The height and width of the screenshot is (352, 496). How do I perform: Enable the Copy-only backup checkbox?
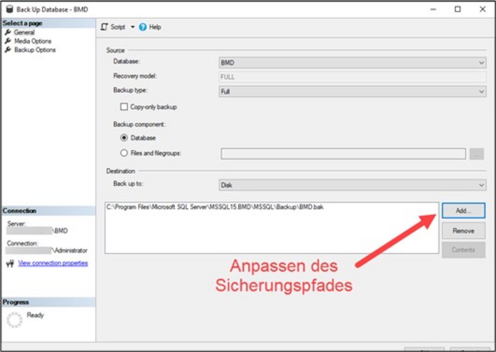(124, 107)
